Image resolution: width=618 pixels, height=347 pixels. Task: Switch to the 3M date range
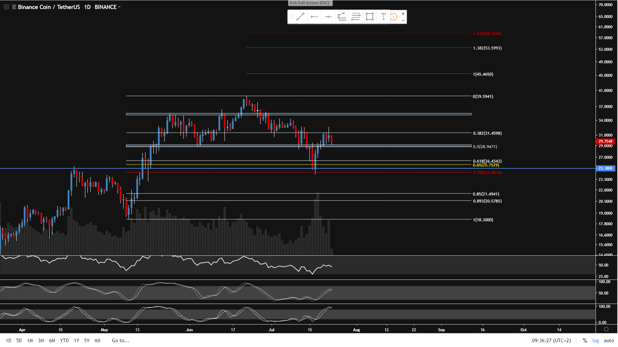pyautogui.click(x=41, y=341)
